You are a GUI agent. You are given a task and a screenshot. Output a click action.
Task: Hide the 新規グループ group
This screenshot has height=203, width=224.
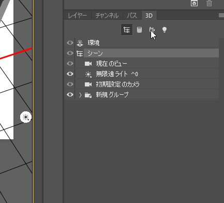[70, 94]
